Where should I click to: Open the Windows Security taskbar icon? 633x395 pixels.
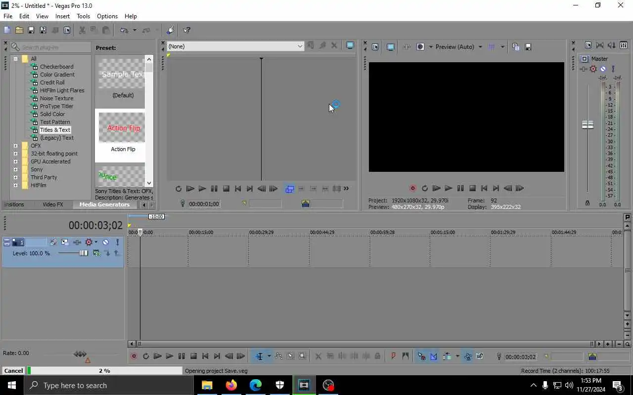click(x=280, y=385)
